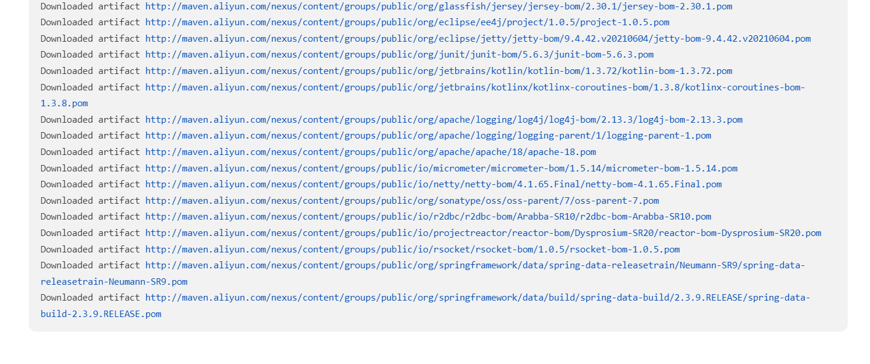
Task: Open the sonatype oss-parent-7.pom link
Action: pos(402,201)
